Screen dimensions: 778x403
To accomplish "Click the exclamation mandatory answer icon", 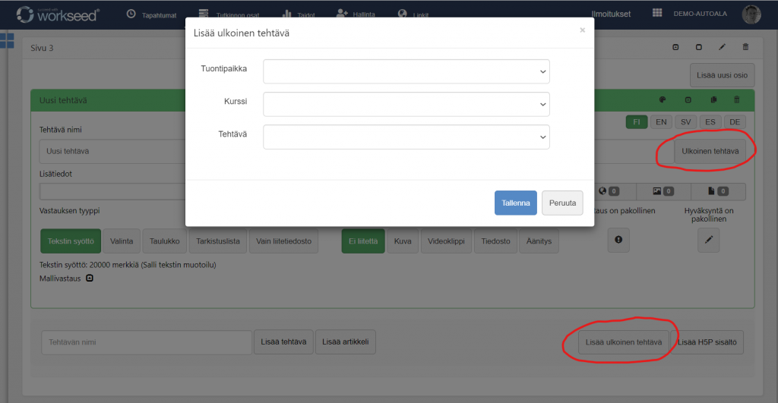I will [618, 240].
